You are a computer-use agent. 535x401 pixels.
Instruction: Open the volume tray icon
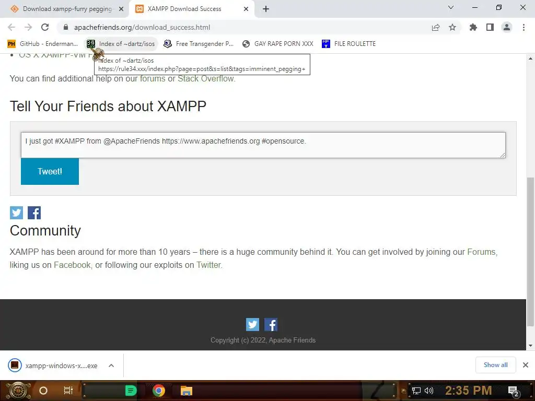point(428,391)
